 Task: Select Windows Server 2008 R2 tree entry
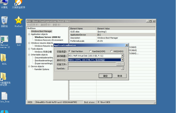point(47,37)
